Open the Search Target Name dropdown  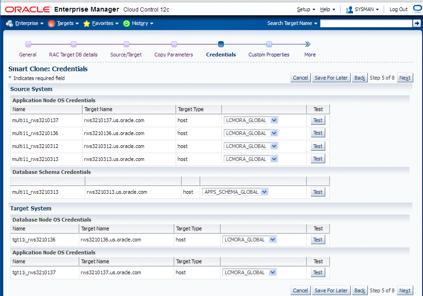(292, 24)
